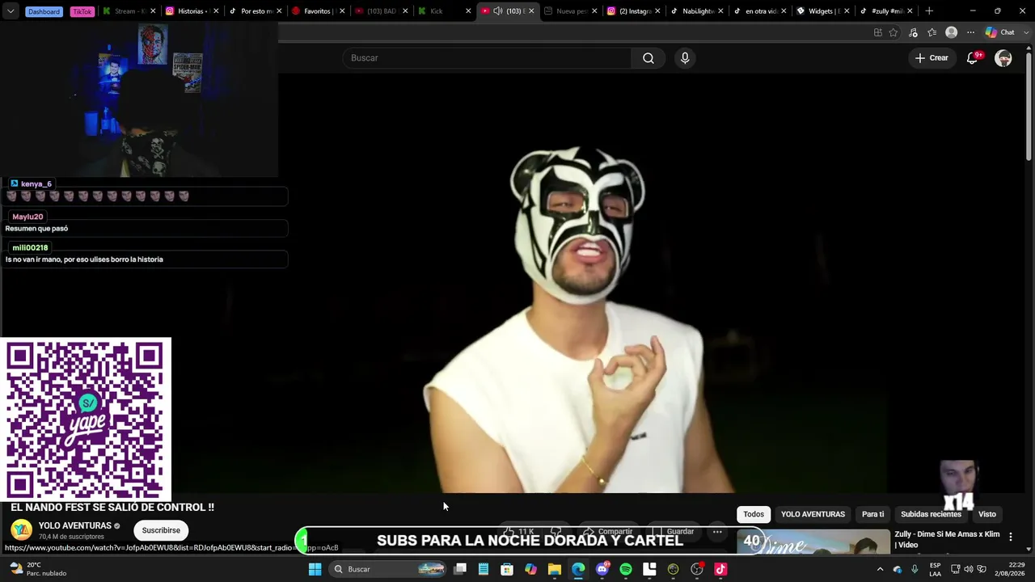Open Microsoft Edge from the taskbar
The width and height of the screenshot is (1035, 582).
[x=578, y=569]
